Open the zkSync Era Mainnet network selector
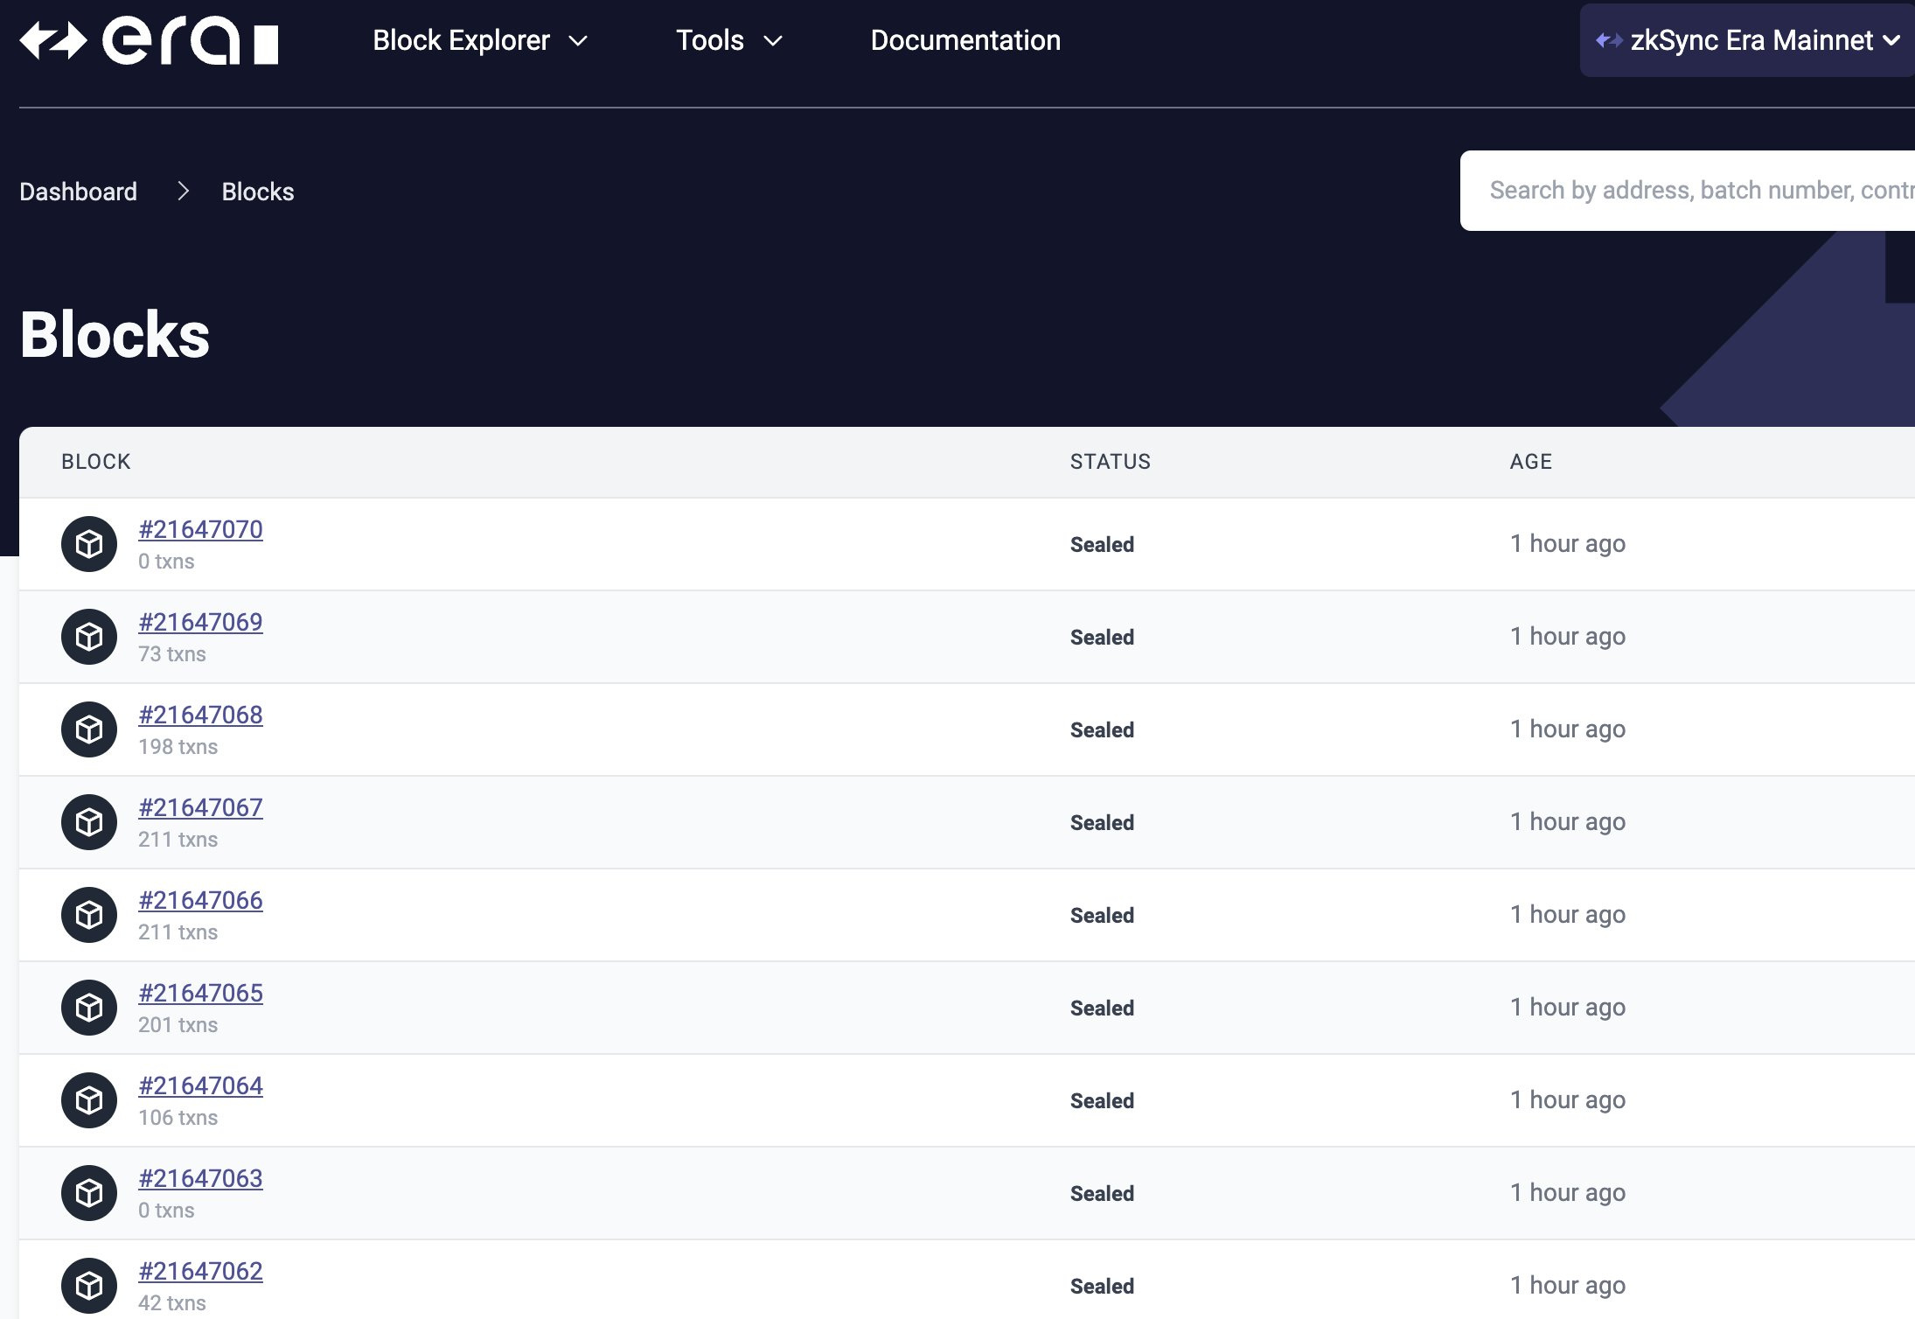This screenshot has height=1319, width=1915. pyautogui.click(x=1747, y=40)
